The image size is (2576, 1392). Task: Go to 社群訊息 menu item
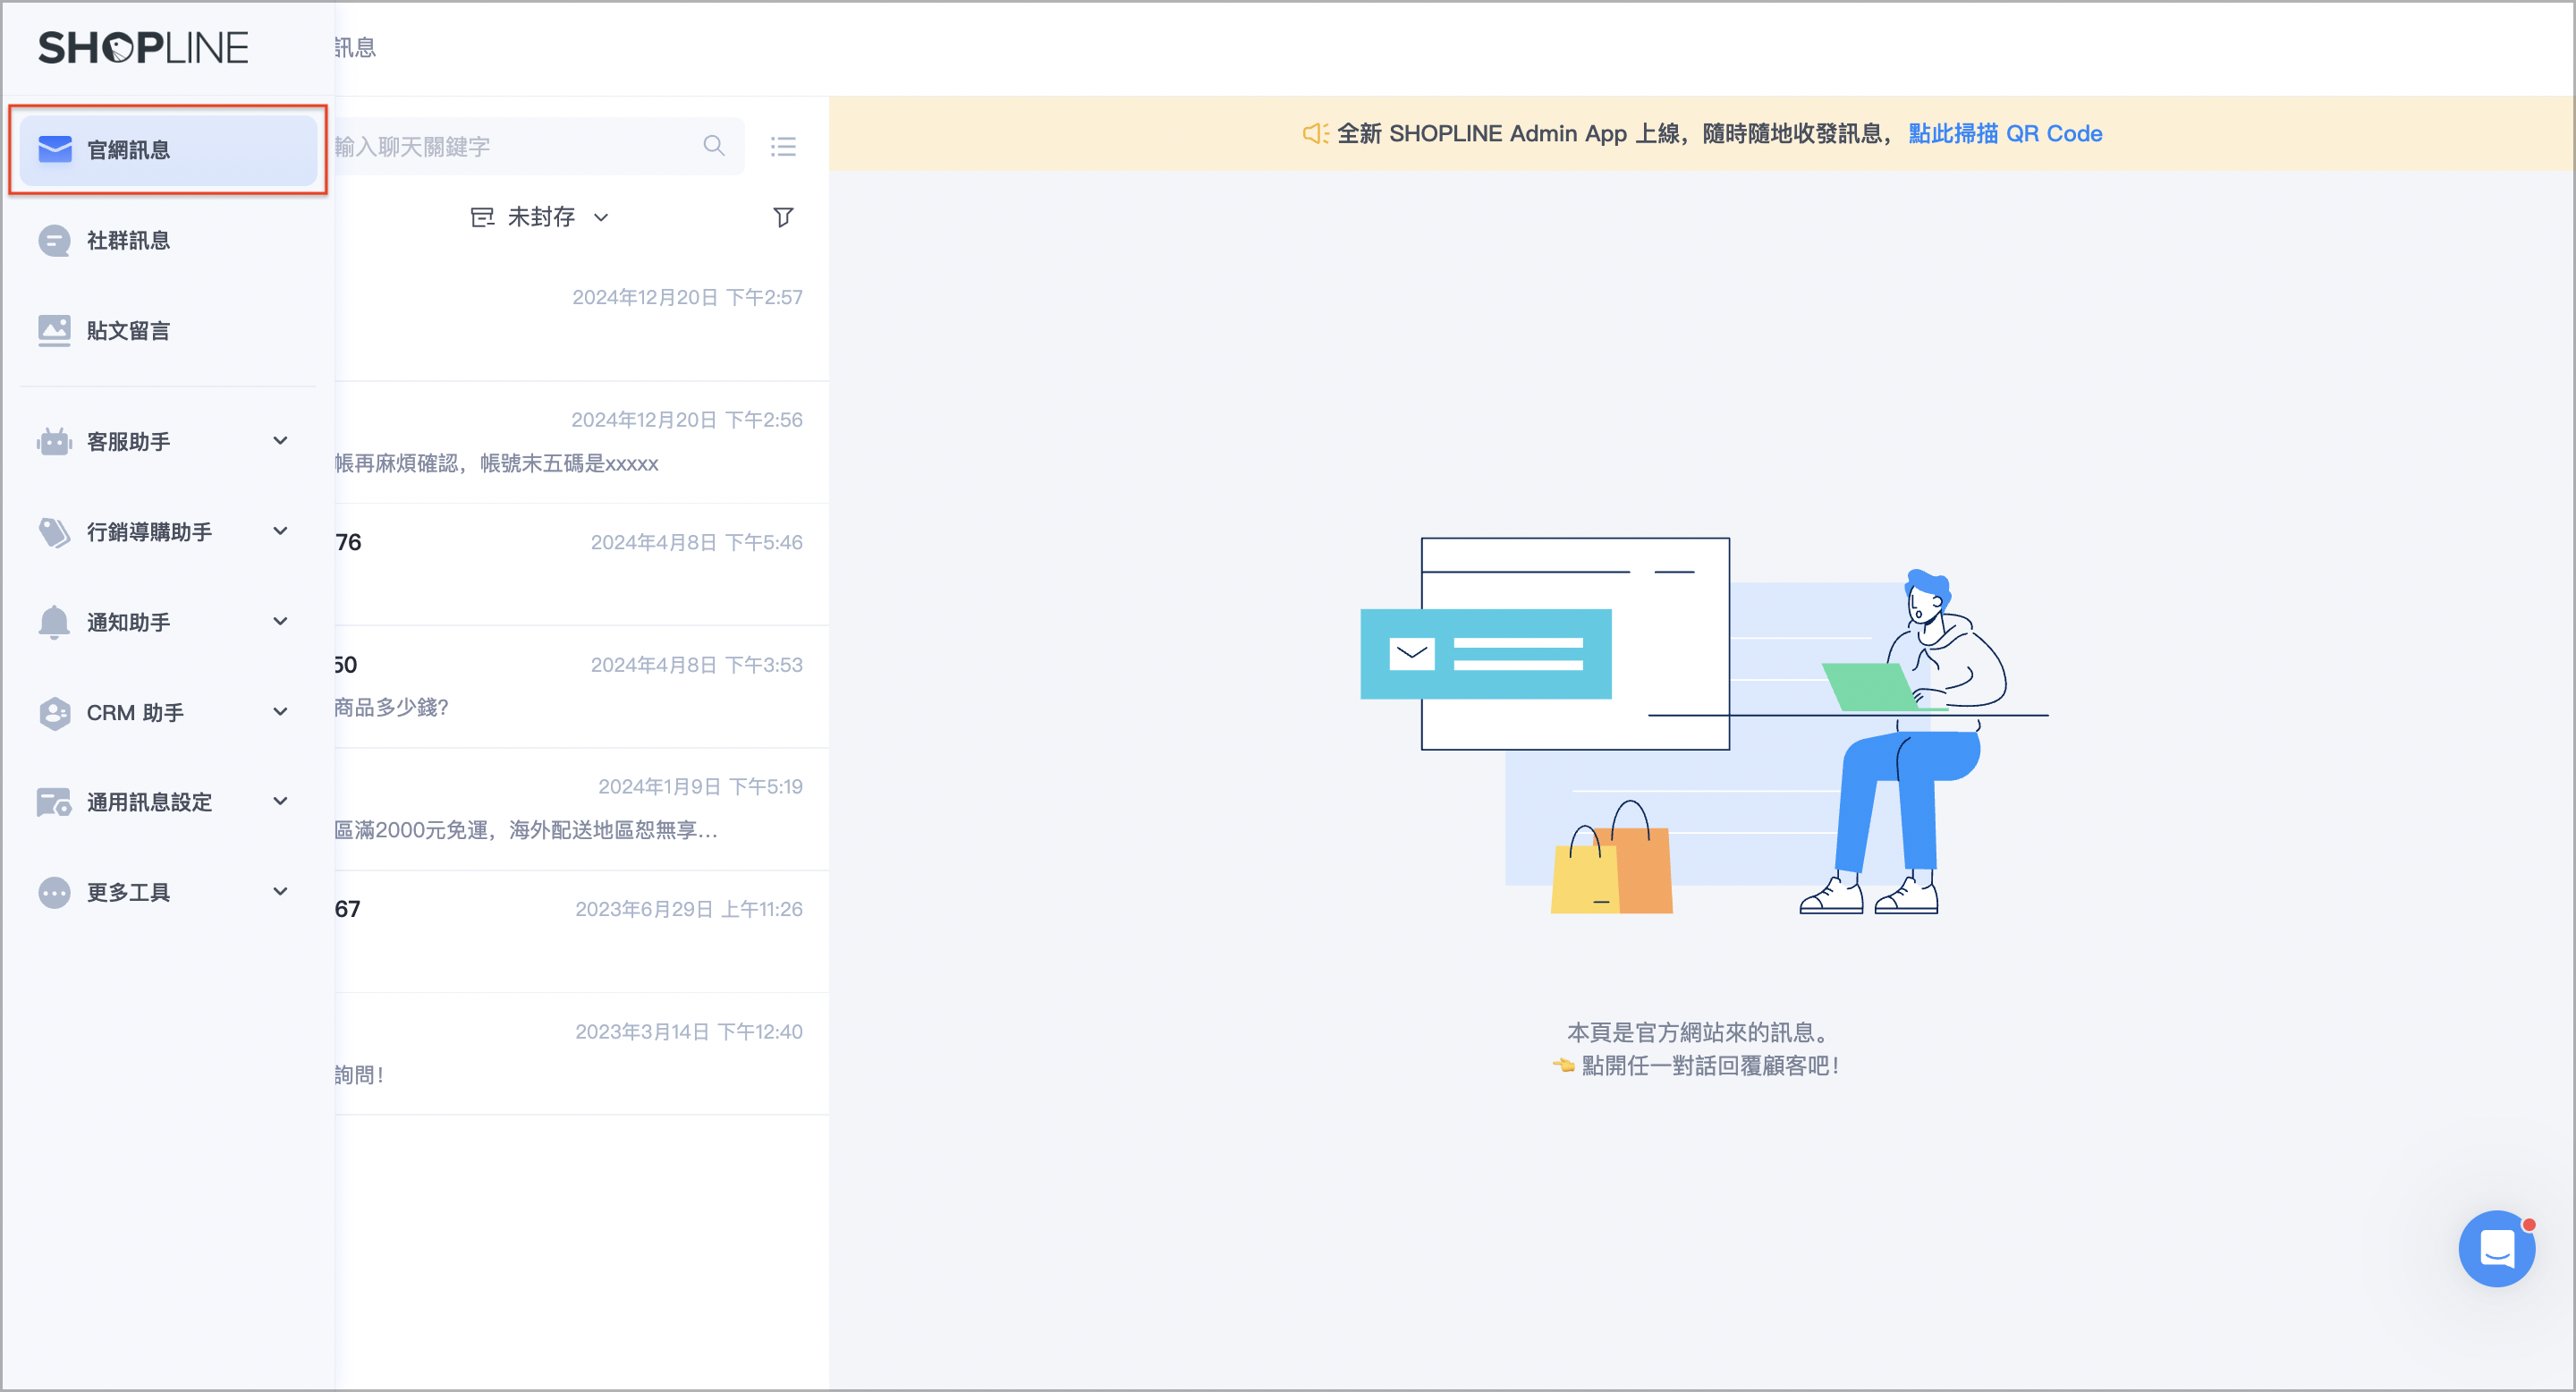[168, 240]
